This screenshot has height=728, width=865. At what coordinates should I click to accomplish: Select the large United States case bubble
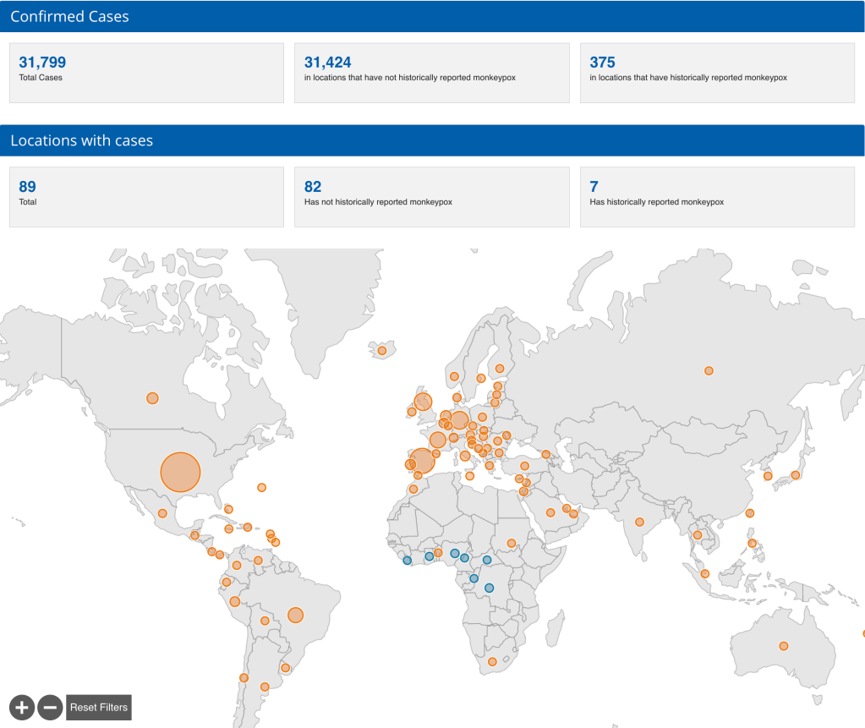coord(180,473)
